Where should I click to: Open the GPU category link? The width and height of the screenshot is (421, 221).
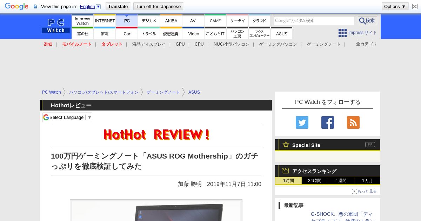tap(180, 44)
